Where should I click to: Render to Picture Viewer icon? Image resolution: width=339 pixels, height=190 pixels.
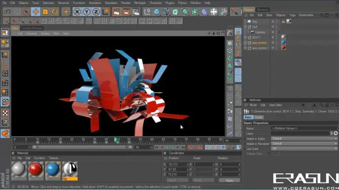(x=126, y=12)
